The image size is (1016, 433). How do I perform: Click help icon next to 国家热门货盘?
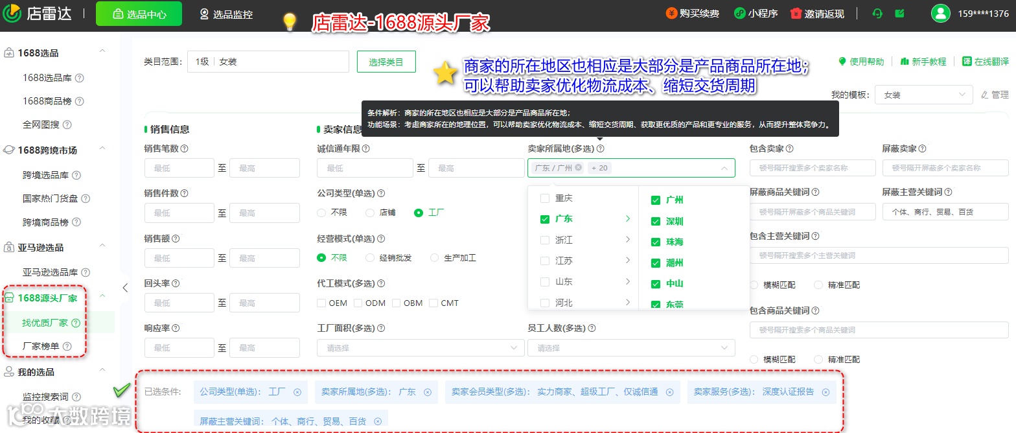click(86, 198)
